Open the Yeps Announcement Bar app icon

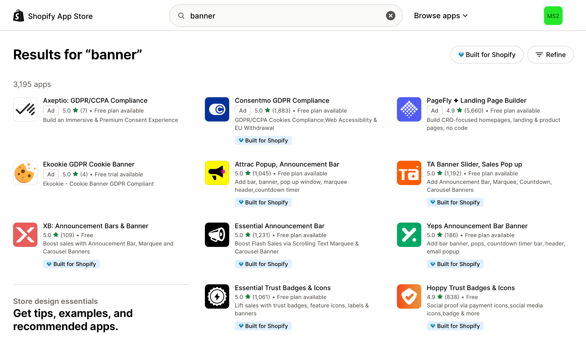pos(409,235)
